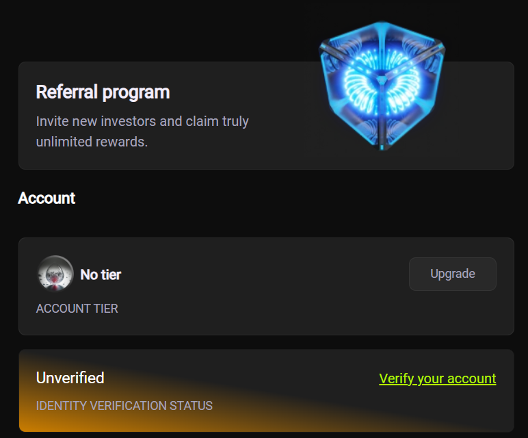Click the 'Invite new investors' description line

tap(142, 122)
